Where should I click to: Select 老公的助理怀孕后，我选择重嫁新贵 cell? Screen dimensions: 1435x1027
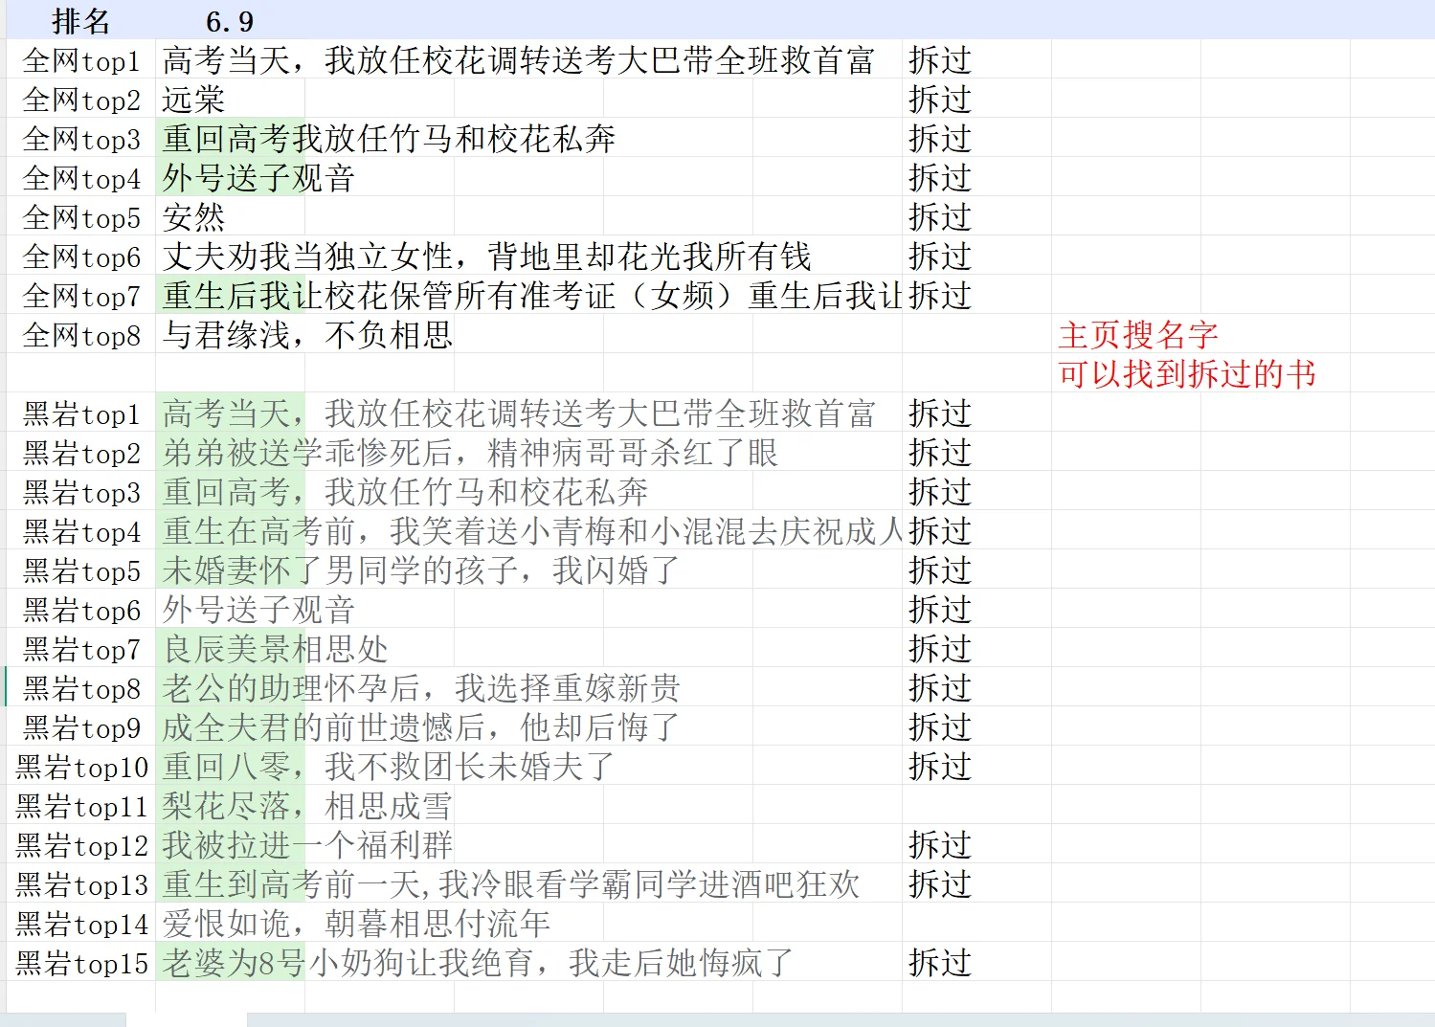tap(421, 688)
